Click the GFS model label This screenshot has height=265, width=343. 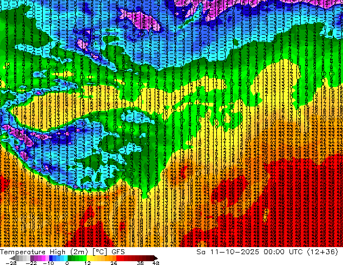pyautogui.click(x=118, y=252)
